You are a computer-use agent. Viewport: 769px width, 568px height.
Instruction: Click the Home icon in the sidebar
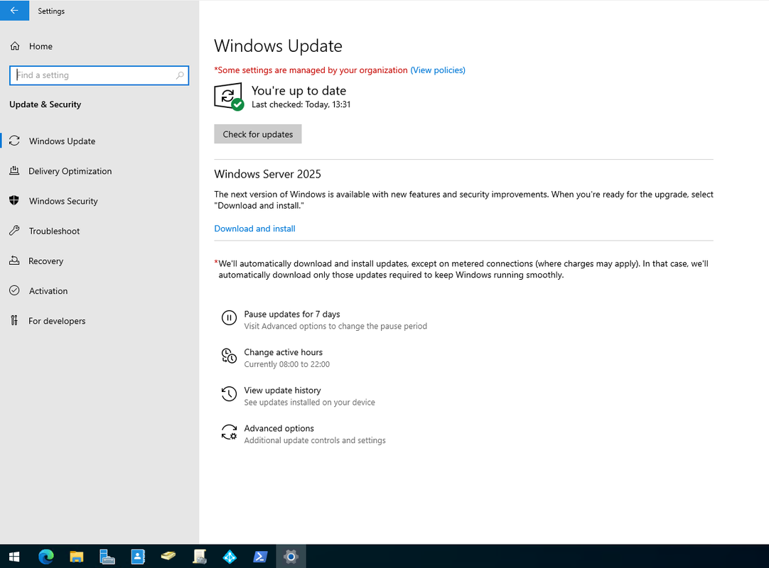click(x=15, y=46)
